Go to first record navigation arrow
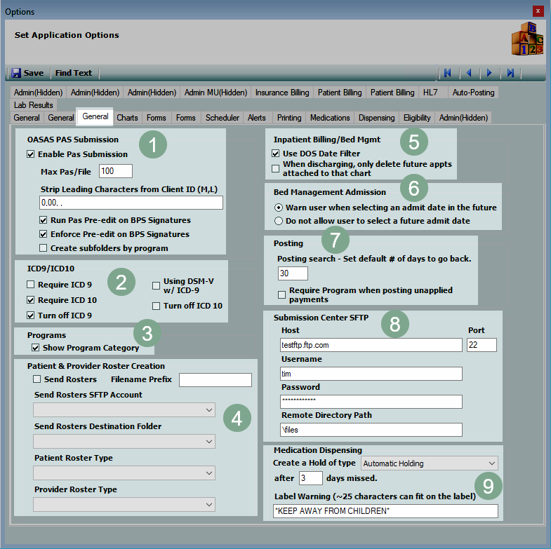The height and width of the screenshot is (549, 551). [x=447, y=73]
